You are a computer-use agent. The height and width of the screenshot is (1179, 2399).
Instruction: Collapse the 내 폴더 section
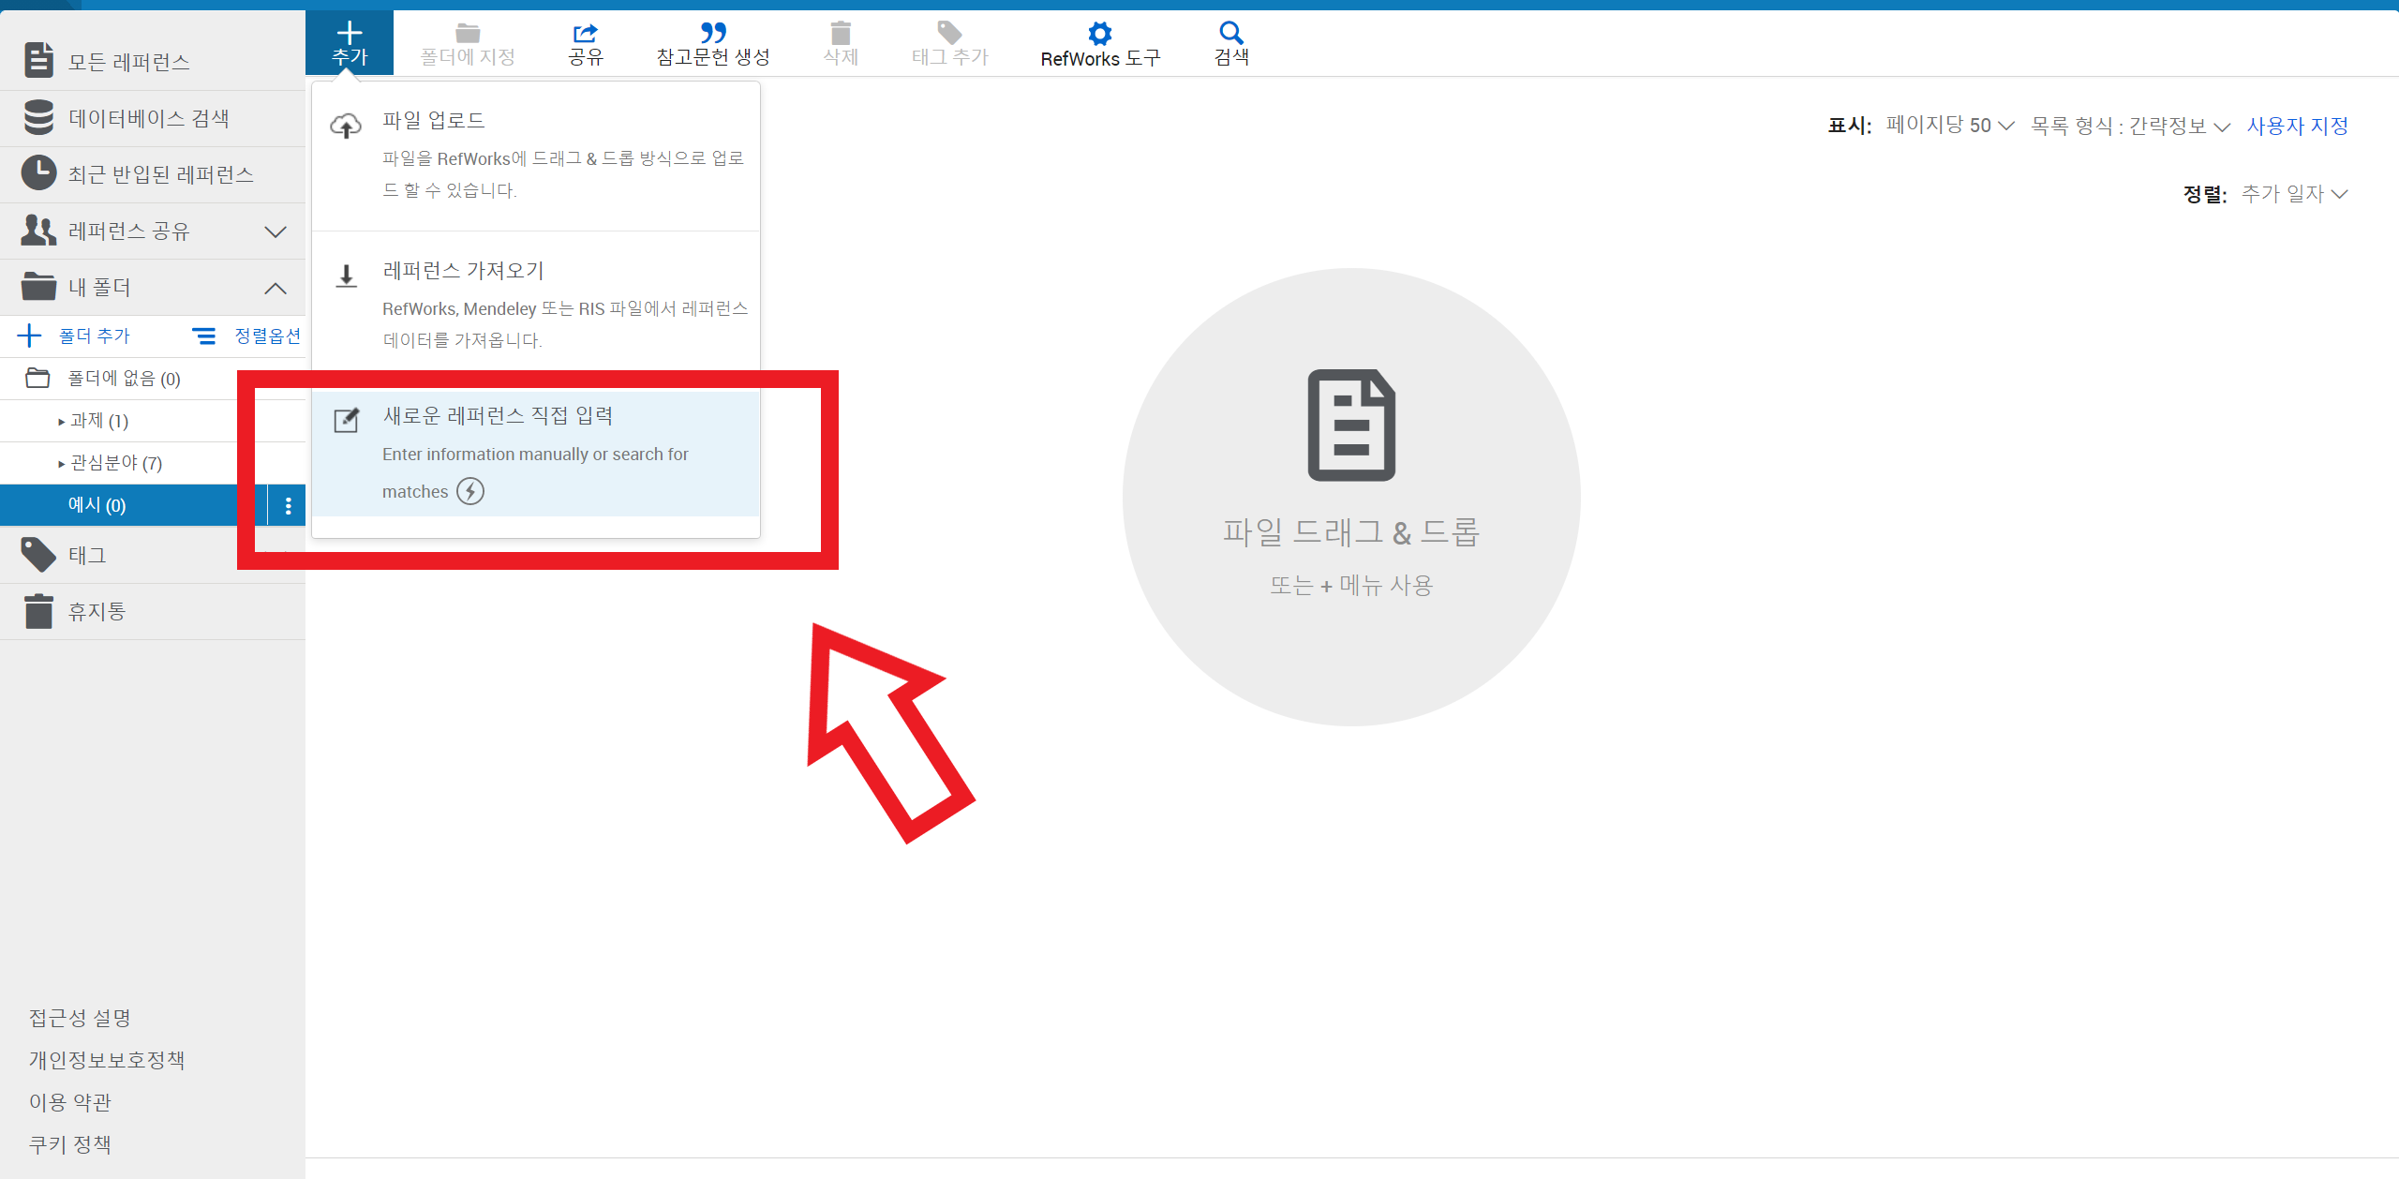[275, 288]
